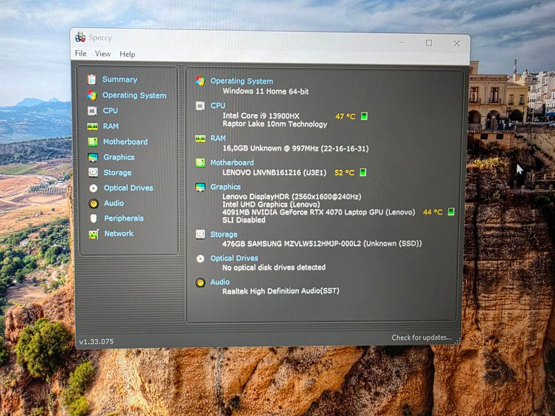This screenshot has width=555, height=416.
Task: Click the v1.33.075 version label
Action: pos(97,341)
